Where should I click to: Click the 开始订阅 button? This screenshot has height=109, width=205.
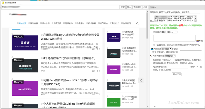pyautogui.click(x=177, y=74)
